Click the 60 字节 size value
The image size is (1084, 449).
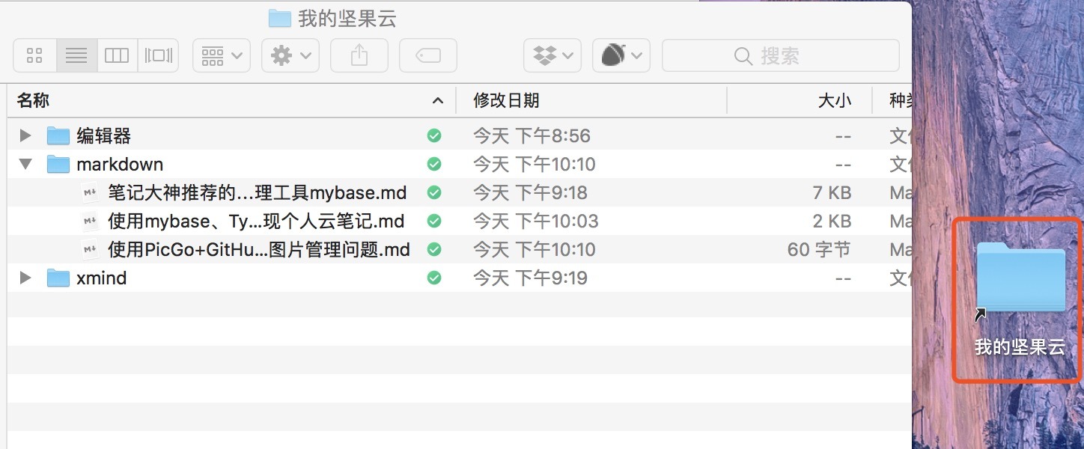(819, 249)
